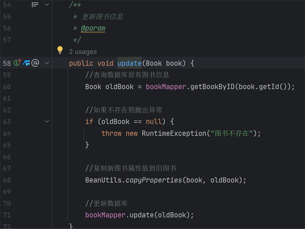This screenshot has width=305, height=229.
Task: Fold the if block at line 63
Action: click(x=47, y=121)
